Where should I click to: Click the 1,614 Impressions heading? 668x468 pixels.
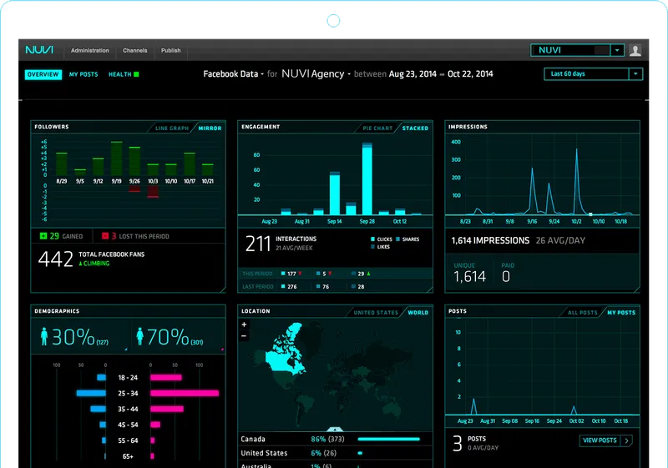coord(490,240)
